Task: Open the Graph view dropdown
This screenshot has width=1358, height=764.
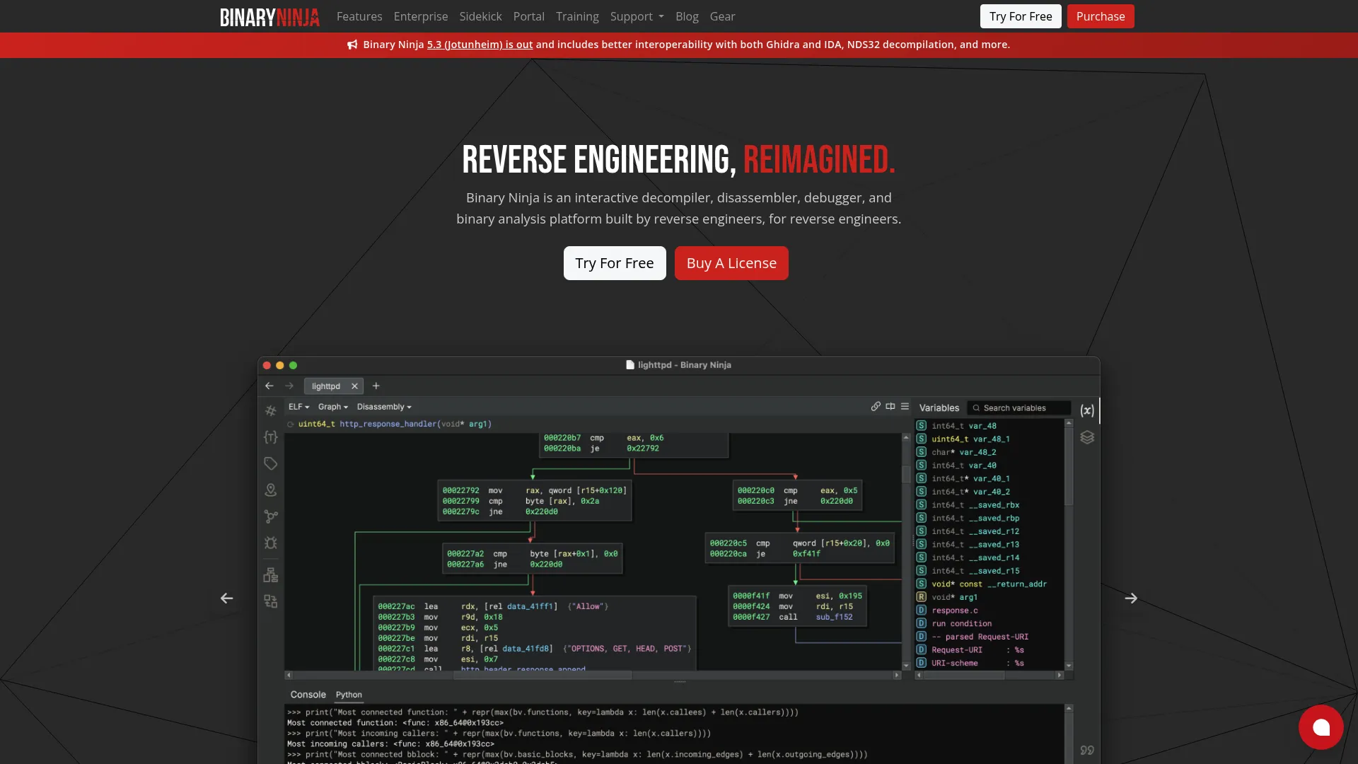Action: pos(333,407)
